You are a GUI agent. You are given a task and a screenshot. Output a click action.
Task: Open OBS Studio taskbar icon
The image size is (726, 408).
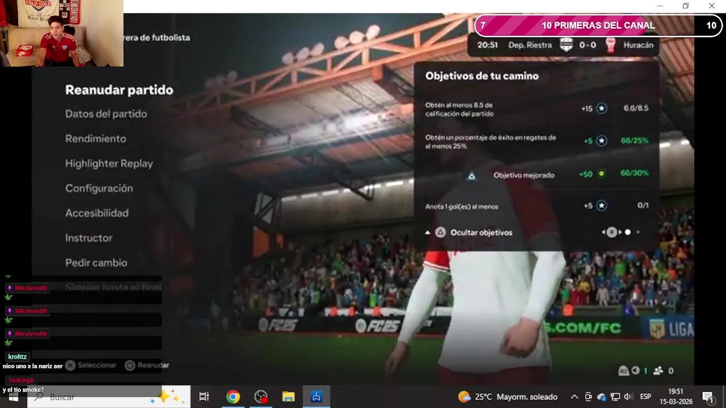click(261, 397)
